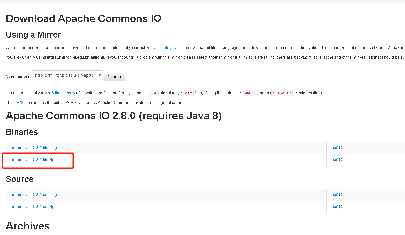Open sha512 for bin.zip row

(x=336, y=160)
